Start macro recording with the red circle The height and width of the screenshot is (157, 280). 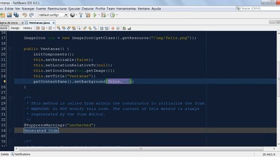pyautogui.click(x=113, y=28)
